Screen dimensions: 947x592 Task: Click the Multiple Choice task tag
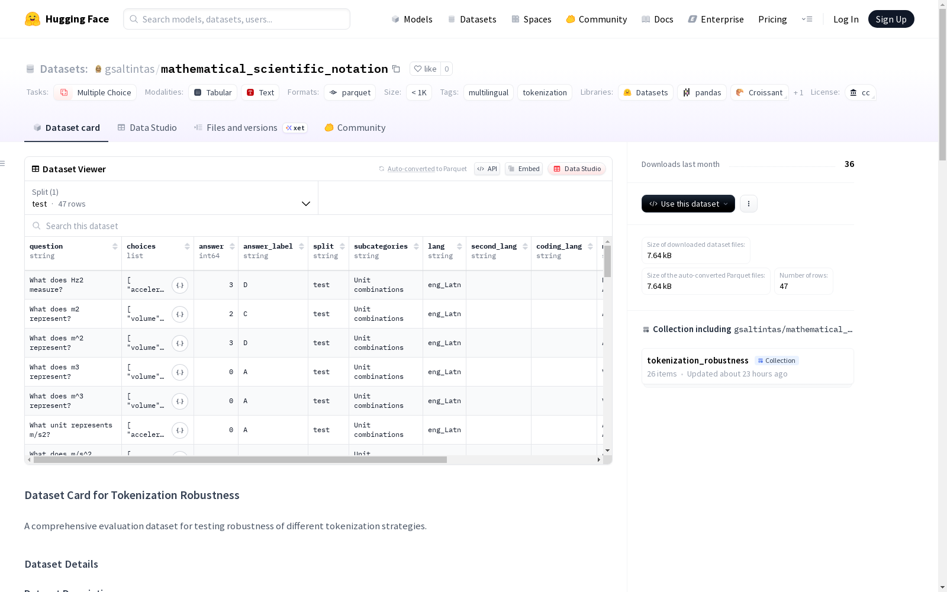tap(95, 92)
